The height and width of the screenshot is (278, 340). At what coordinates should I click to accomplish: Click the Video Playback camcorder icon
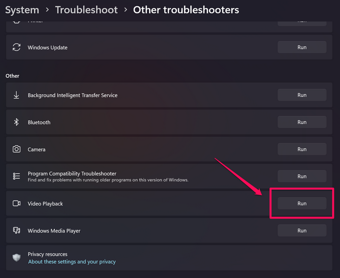(17, 203)
